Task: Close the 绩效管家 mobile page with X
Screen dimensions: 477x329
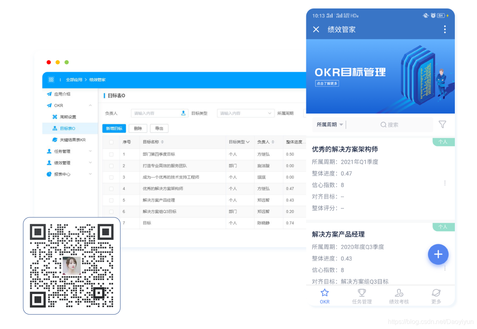Action: point(316,29)
